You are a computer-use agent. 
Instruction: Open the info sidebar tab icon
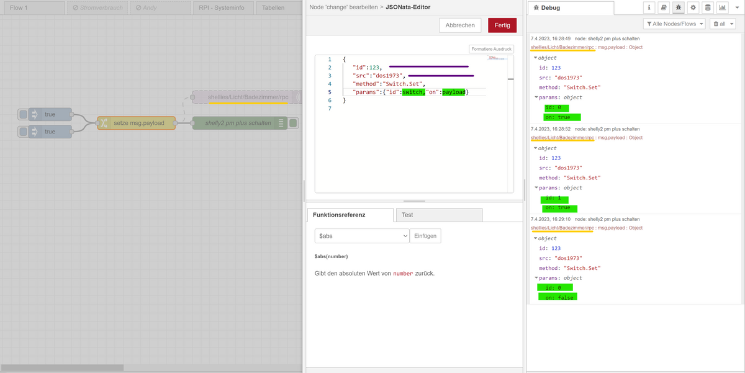click(649, 8)
